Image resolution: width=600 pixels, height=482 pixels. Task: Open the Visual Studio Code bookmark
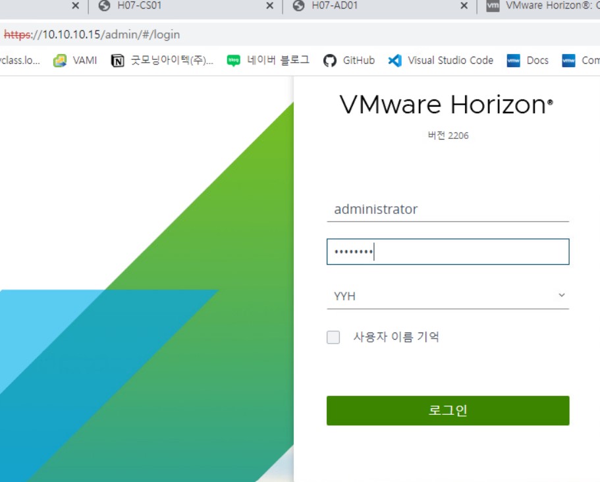441,61
